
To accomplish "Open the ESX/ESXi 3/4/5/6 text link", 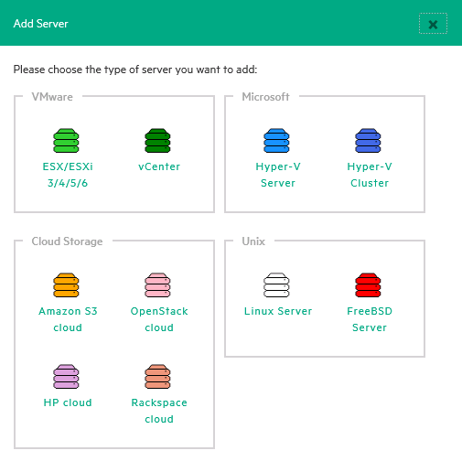I will (68, 175).
